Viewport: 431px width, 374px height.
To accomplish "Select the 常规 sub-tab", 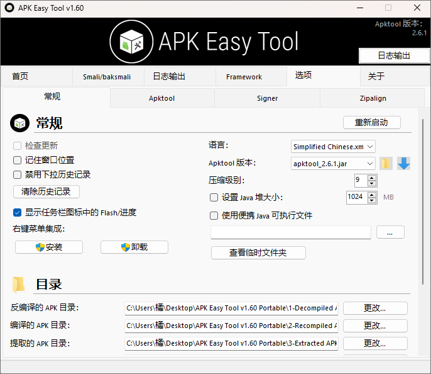I will coord(57,97).
